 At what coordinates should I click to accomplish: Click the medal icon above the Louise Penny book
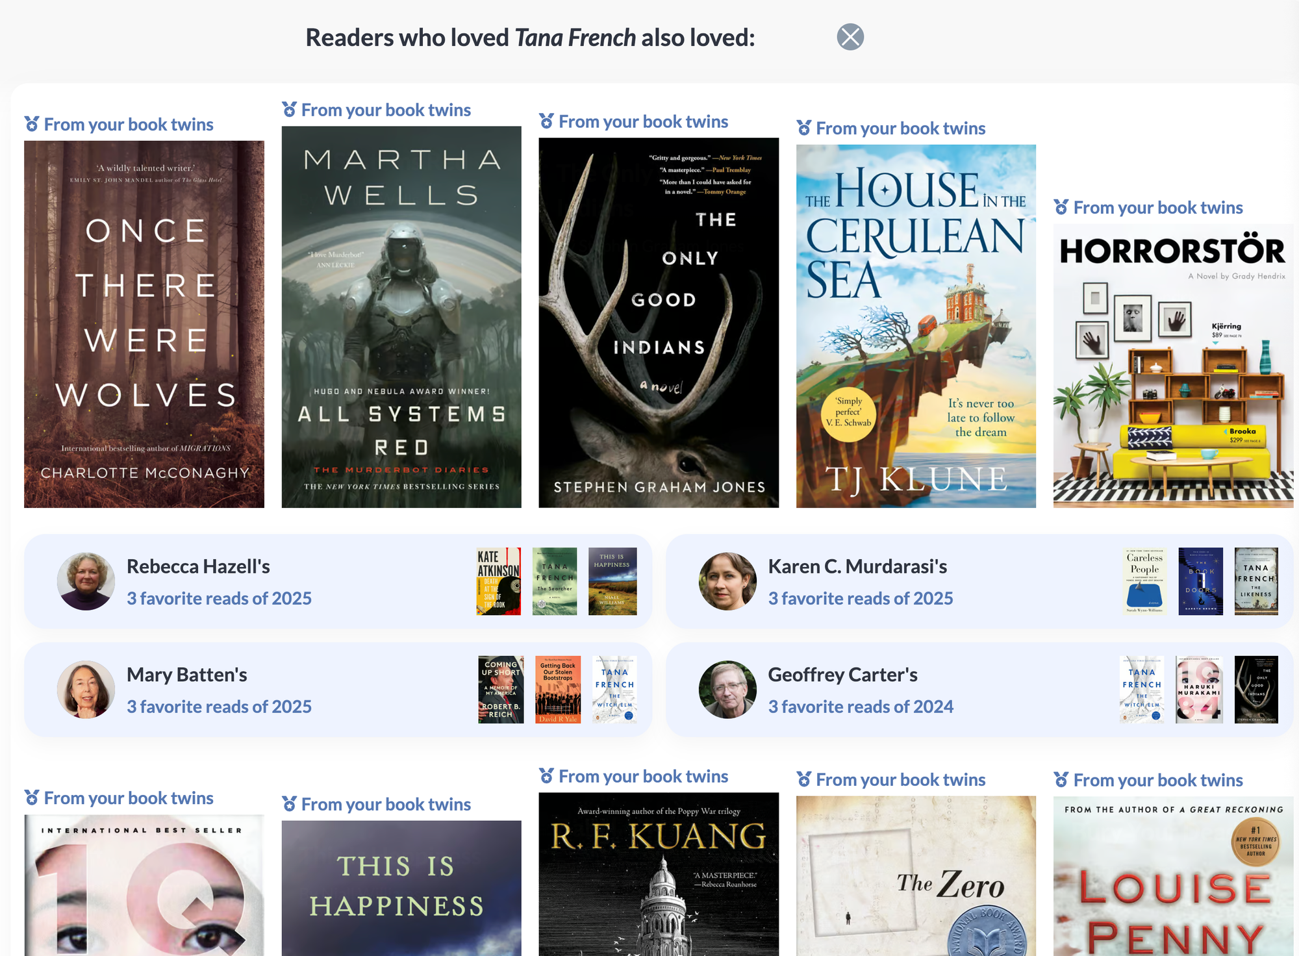[1061, 779]
